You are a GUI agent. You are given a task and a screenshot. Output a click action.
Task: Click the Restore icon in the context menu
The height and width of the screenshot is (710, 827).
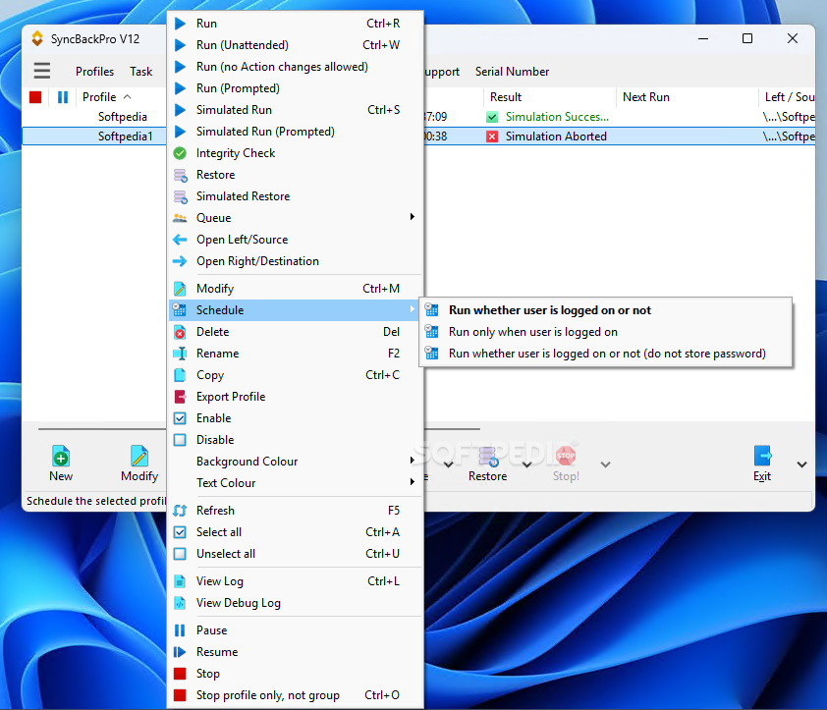coord(181,175)
